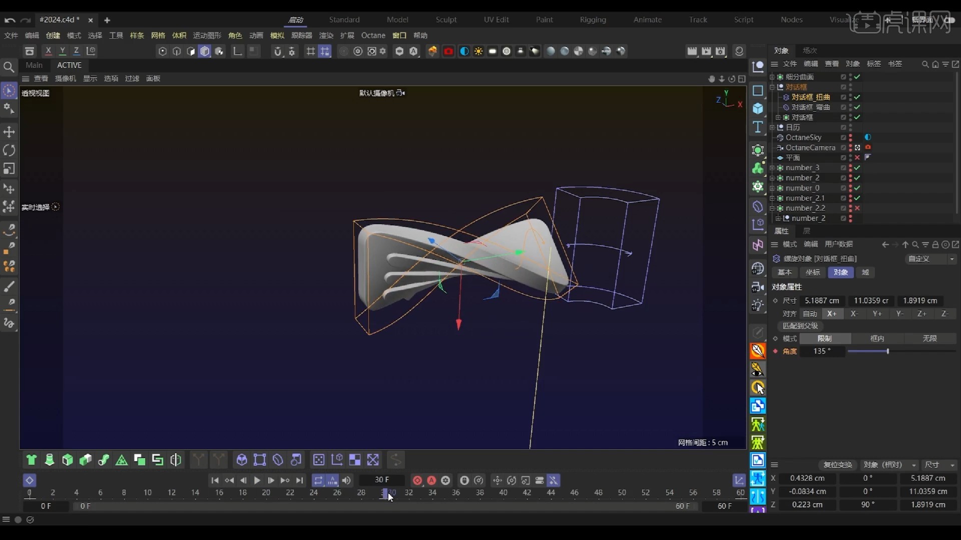Collapse the number_2.2 tree node

tap(772, 208)
